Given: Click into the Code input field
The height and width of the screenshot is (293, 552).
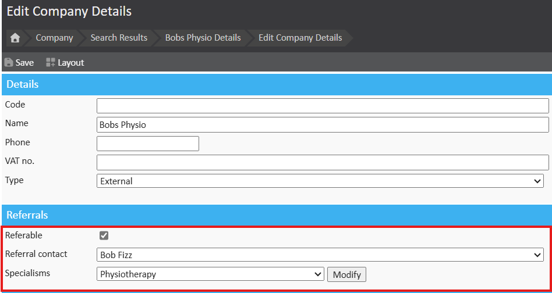Looking at the screenshot, I should pos(323,106).
